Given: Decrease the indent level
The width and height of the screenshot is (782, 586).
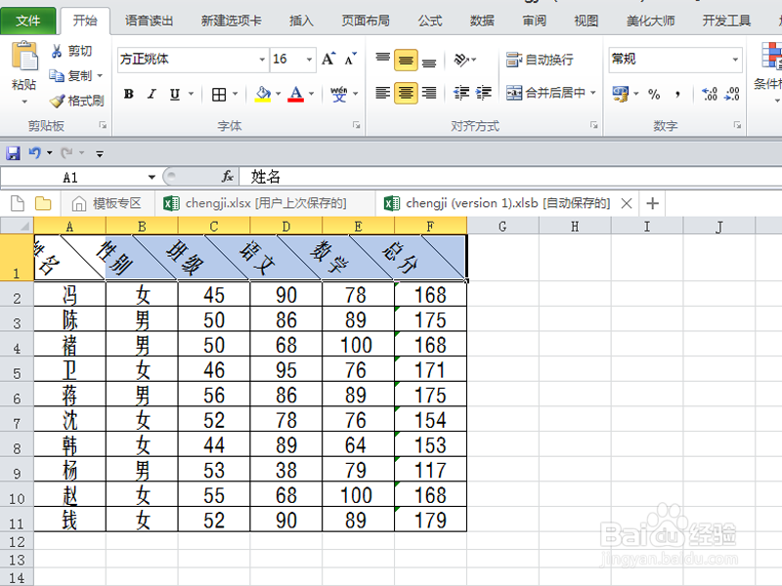Looking at the screenshot, I should point(461,93).
